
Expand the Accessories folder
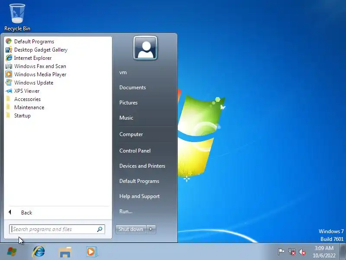pyautogui.click(x=27, y=99)
